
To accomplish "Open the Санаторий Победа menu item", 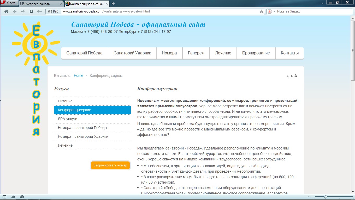I will [x=84, y=53].
